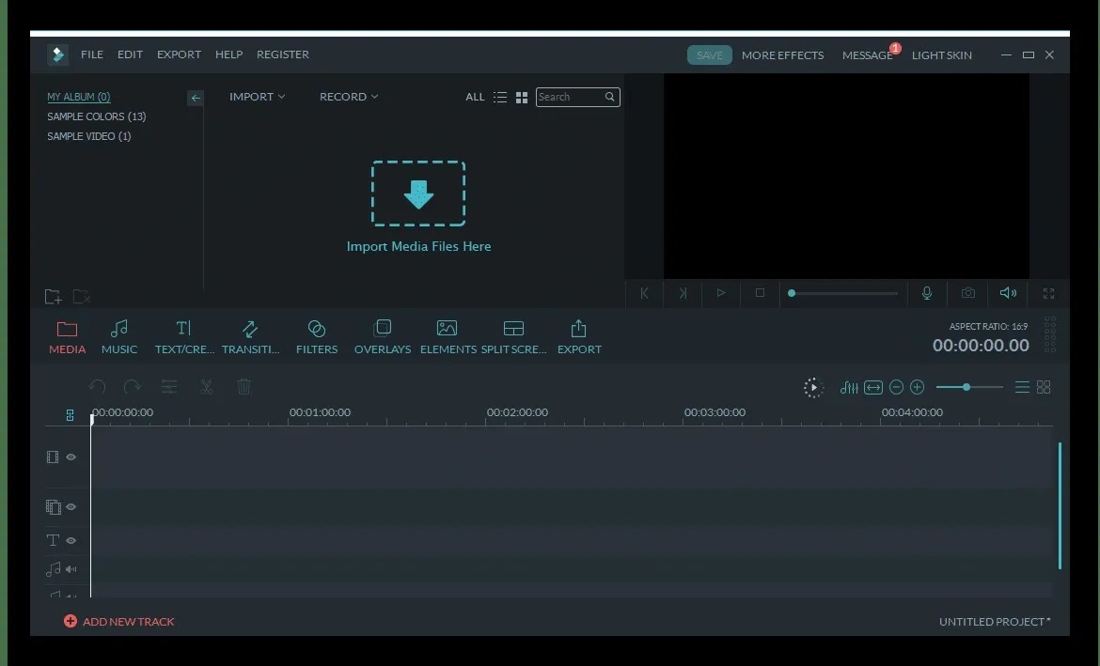
Task: Click the Filmora logo icon
Action: click(x=57, y=54)
